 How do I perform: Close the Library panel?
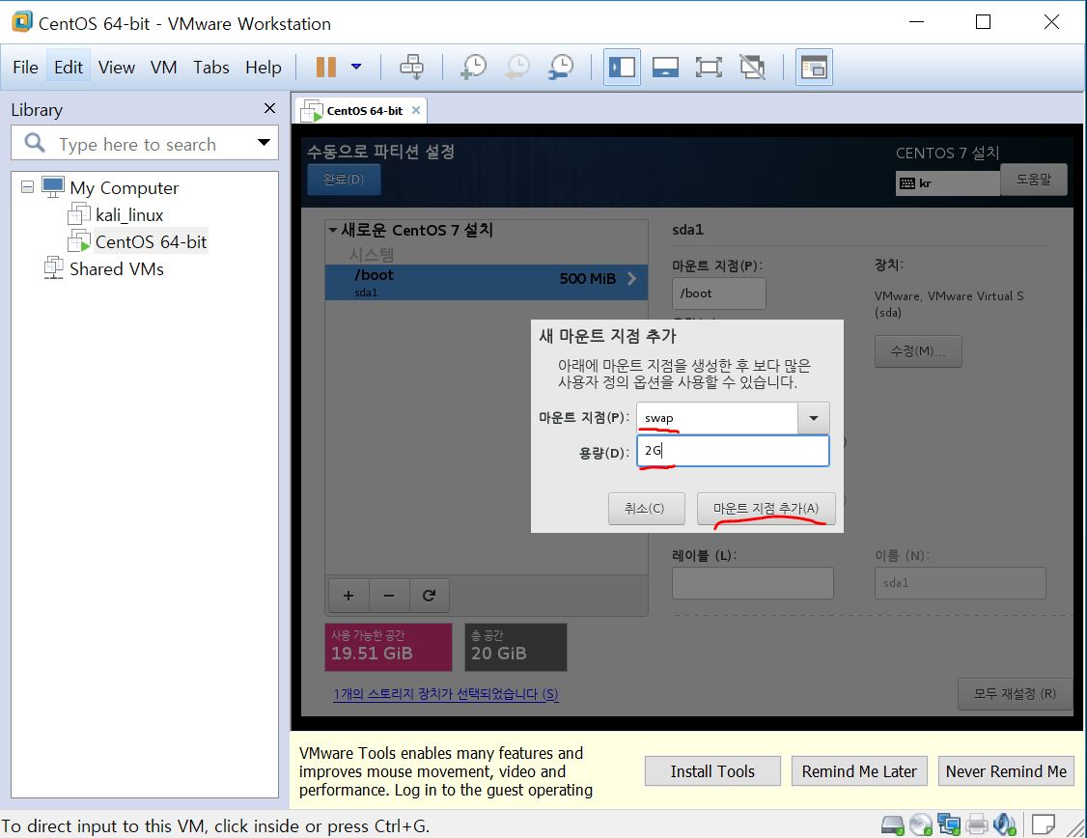point(269,108)
